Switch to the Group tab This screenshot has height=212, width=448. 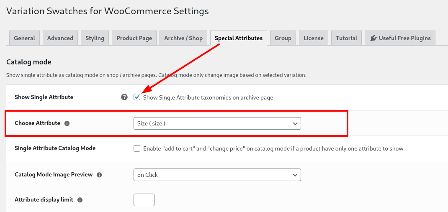click(x=283, y=38)
